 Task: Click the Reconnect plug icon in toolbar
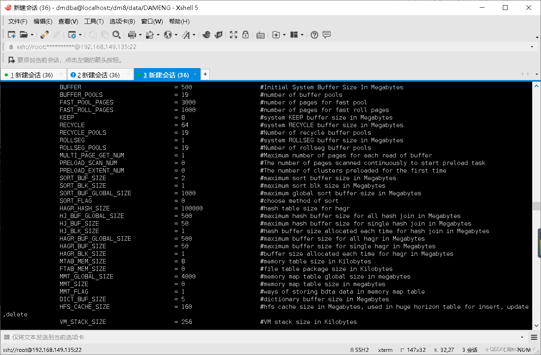pos(44,35)
